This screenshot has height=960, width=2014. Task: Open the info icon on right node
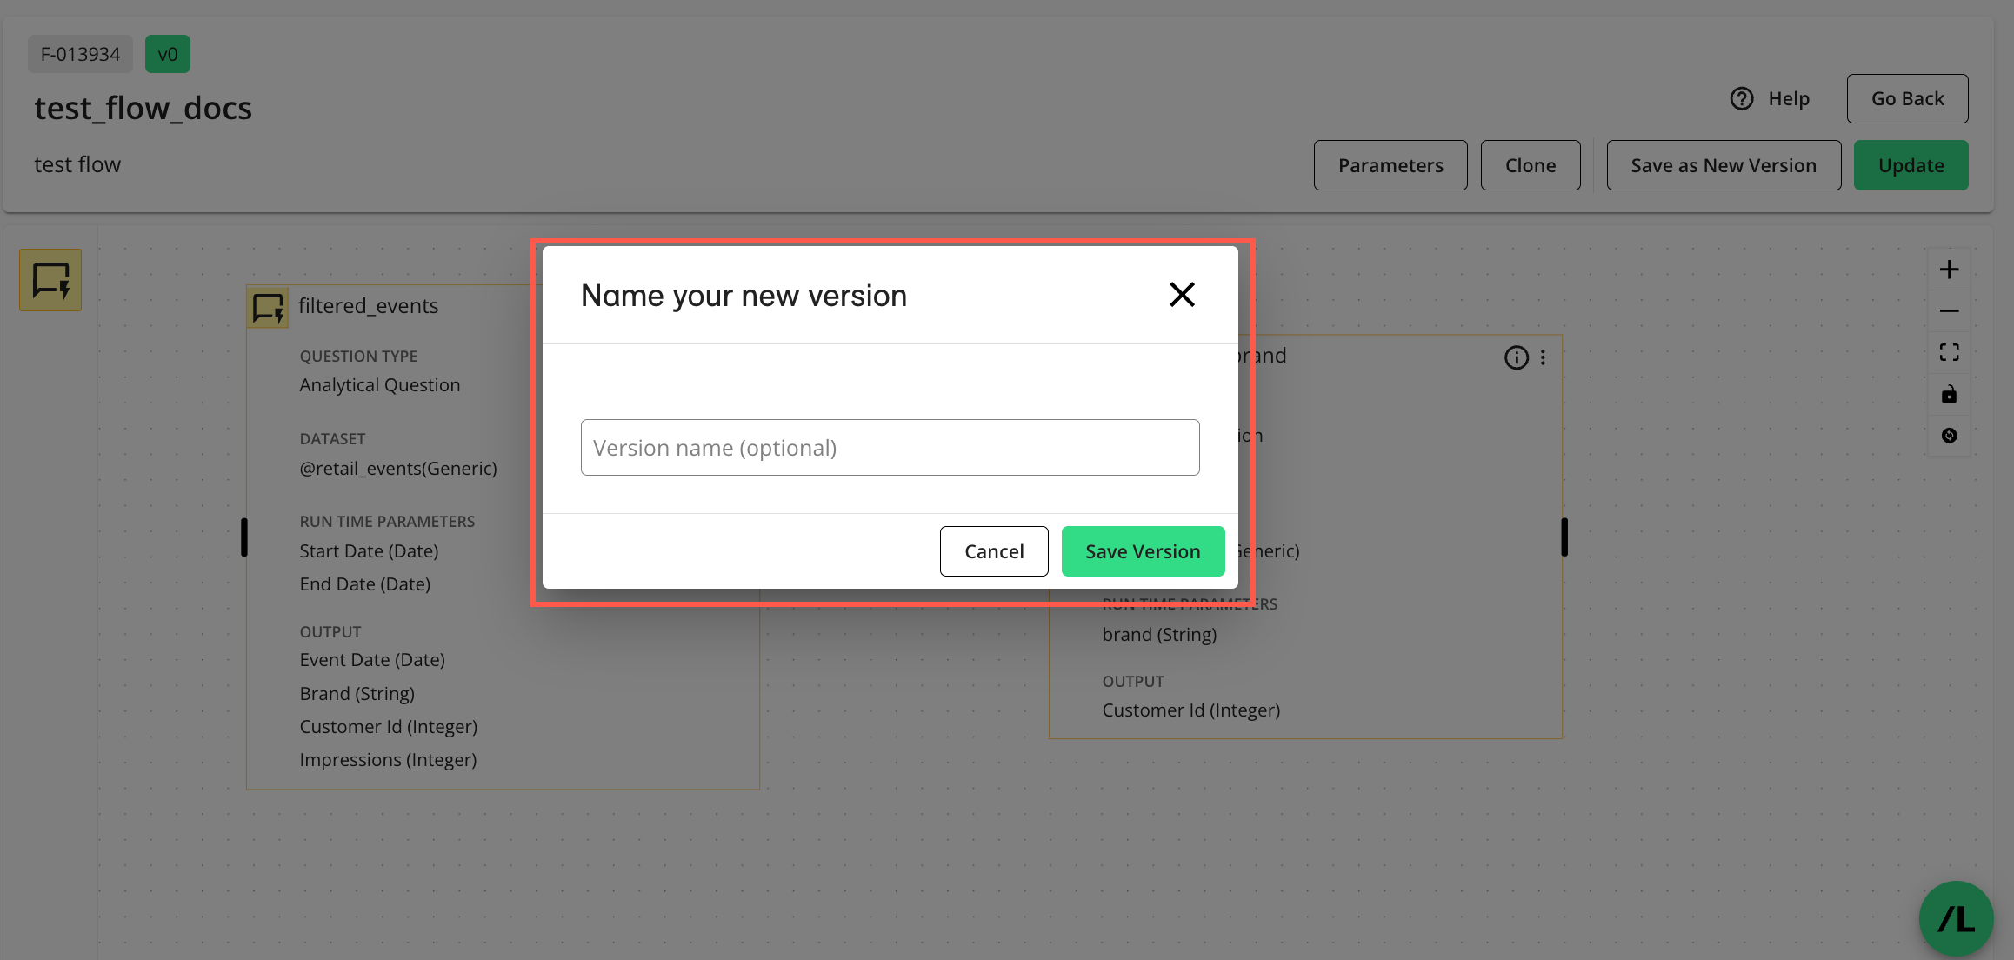click(x=1516, y=357)
